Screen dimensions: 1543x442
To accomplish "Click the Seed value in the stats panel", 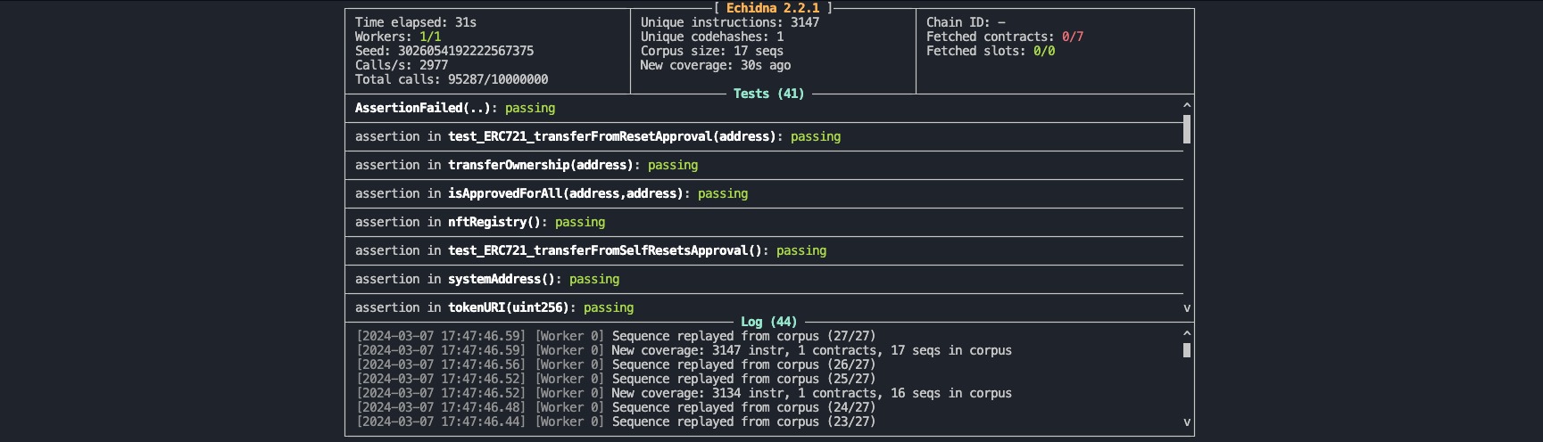I will click(x=466, y=51).
